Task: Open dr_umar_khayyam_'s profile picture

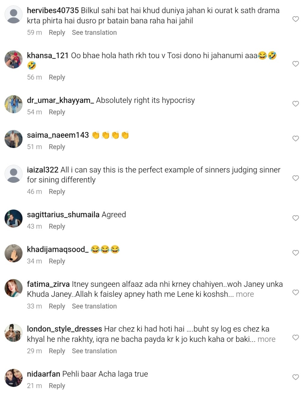Action: [x=14, y=104]
